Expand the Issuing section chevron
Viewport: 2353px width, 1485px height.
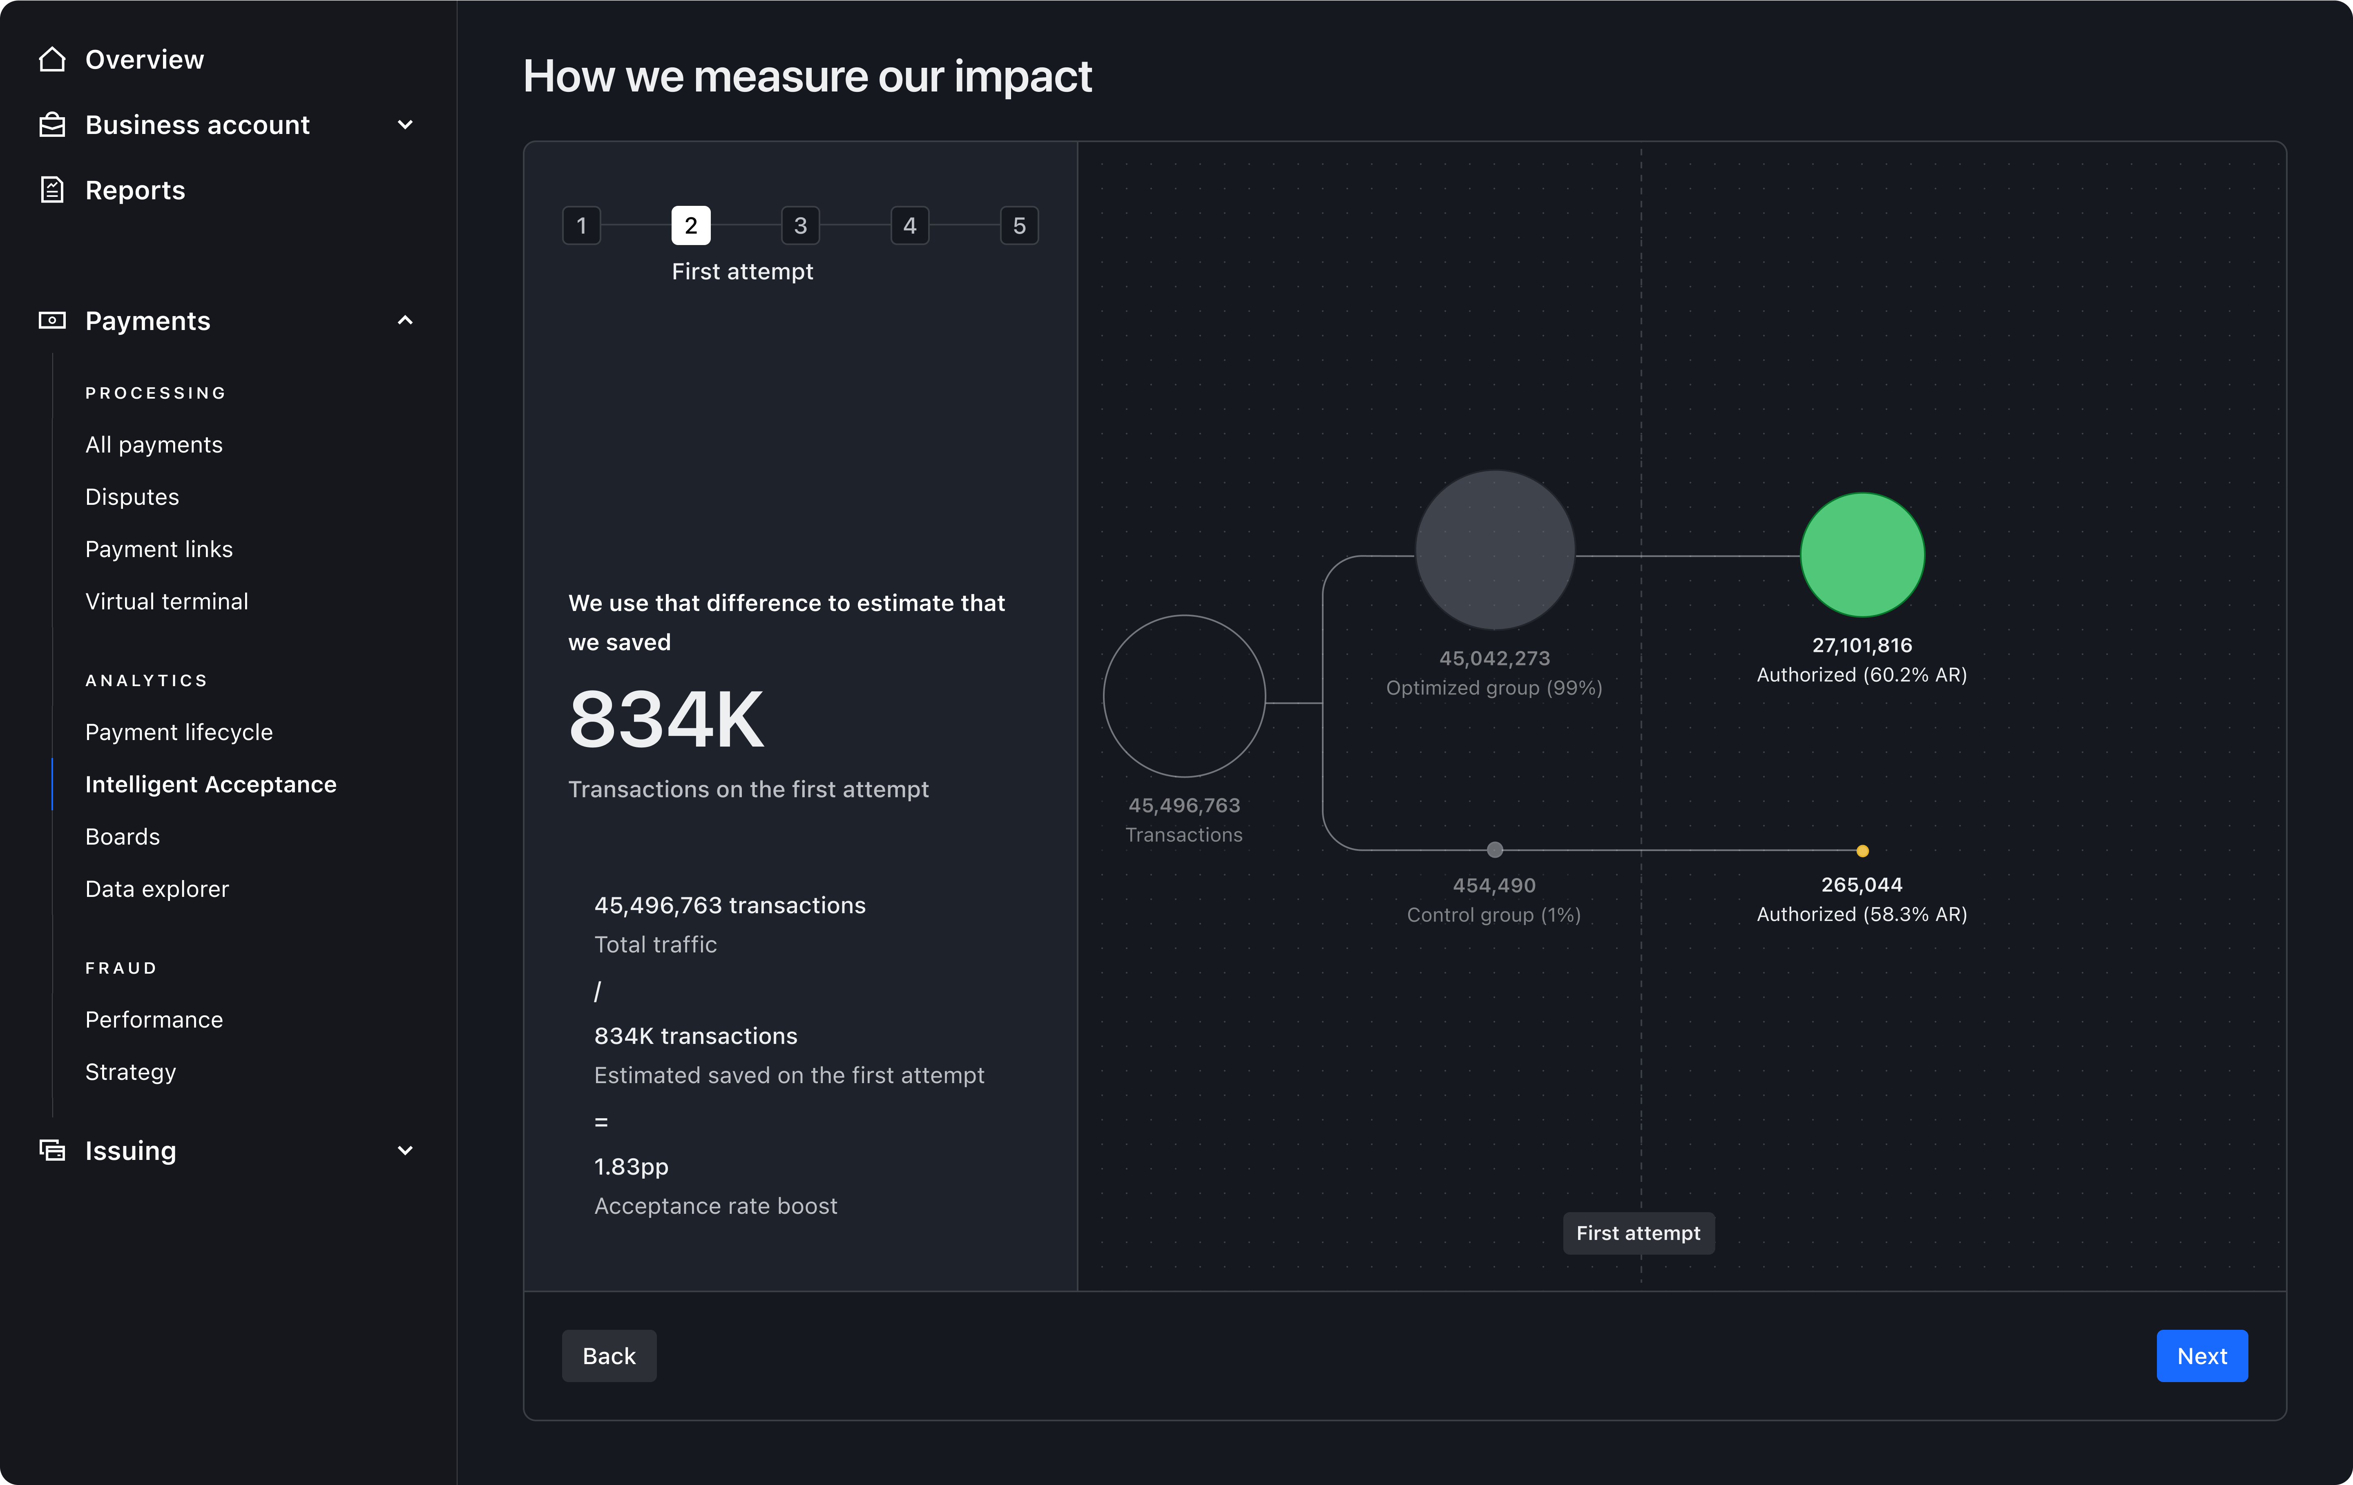(x=406, y=1150)
